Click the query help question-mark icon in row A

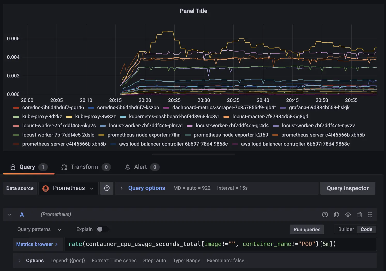point(325,215)
